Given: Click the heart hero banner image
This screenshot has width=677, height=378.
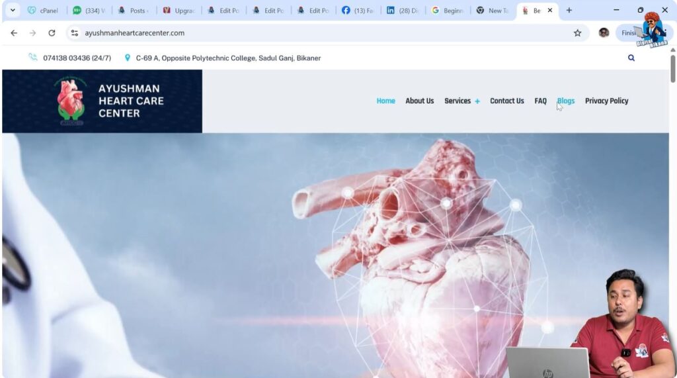Looking at the screenshot, I should click(x=335, y=255).
